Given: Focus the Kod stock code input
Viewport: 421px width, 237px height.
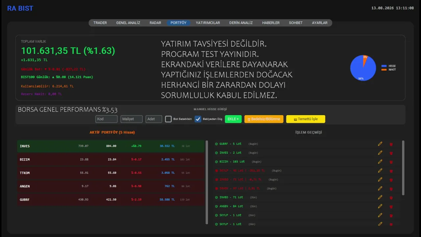Looking at the screenshot, I should 107,119.
